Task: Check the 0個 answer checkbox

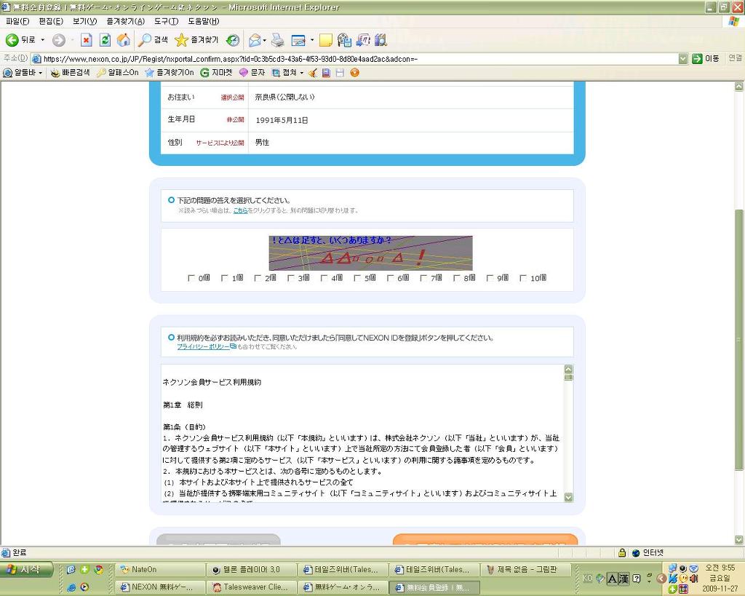Action: (191, 278)
